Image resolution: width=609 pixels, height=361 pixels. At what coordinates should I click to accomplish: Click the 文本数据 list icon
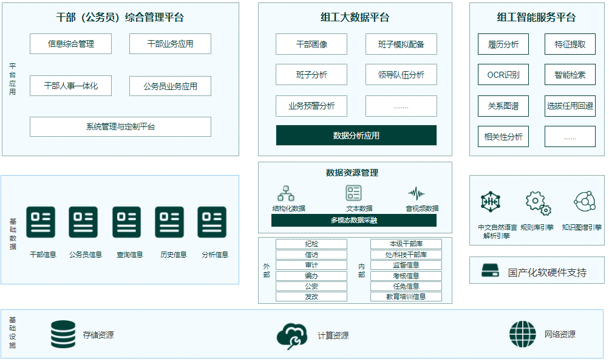pos(354,193)
